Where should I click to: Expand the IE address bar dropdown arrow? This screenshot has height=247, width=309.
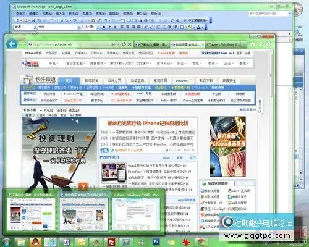pyautogui.click(x=118, y=44)
